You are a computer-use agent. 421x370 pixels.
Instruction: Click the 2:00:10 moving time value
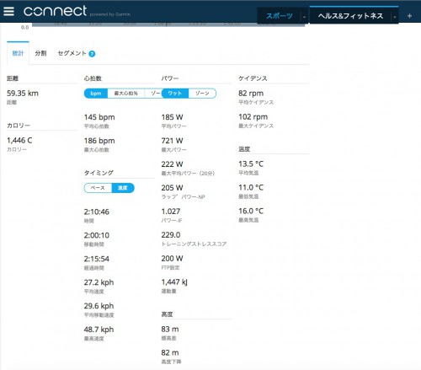click(97, 235)
